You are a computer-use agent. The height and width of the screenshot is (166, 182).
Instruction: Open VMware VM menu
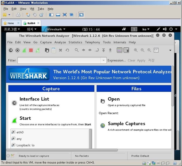[x=32, y=9]
